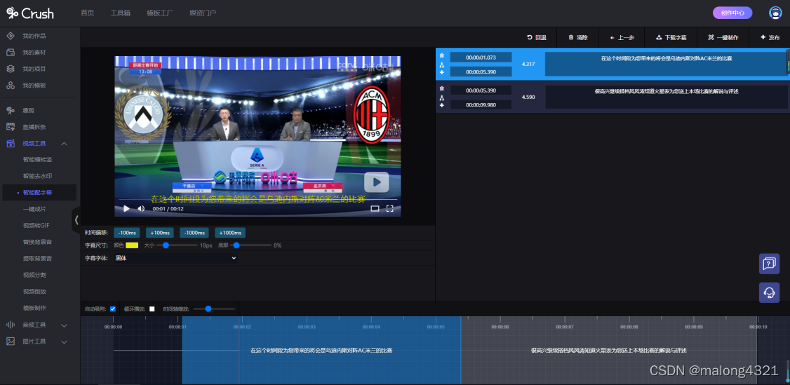Open 我的项目 in the sidebar

point(34,69)
